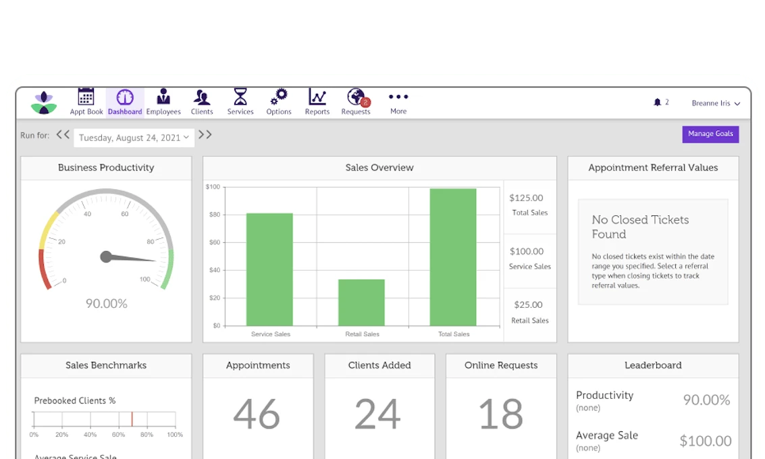765x459 pixels.
Task: Click the Prebooked Clients % benchmark bar
Action: click(105, 419)
